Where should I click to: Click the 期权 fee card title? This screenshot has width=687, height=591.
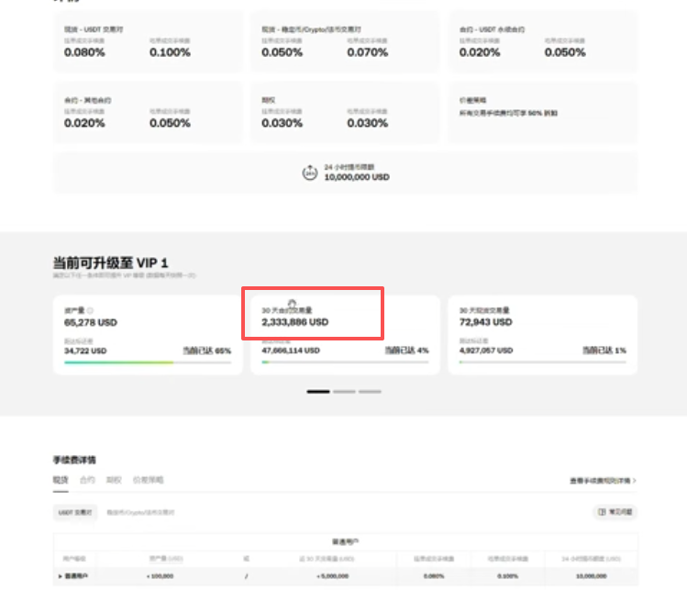[269, 100]
